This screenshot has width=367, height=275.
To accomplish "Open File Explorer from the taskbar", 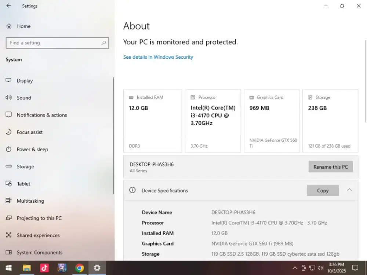I will (26, 268).
